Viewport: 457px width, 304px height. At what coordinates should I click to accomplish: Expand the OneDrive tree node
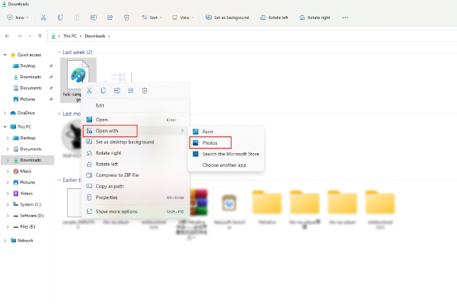click(5, 113)
